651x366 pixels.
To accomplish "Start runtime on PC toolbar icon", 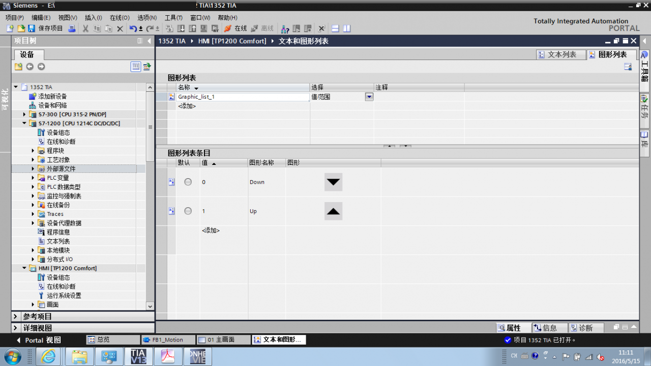I will [215, 29].
